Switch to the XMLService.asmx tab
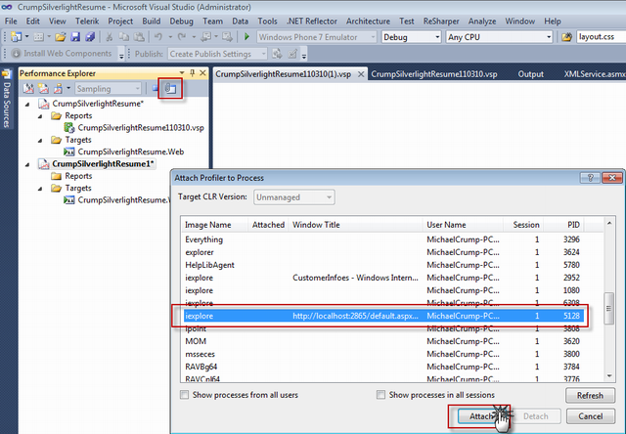 [x=595, y=73]
